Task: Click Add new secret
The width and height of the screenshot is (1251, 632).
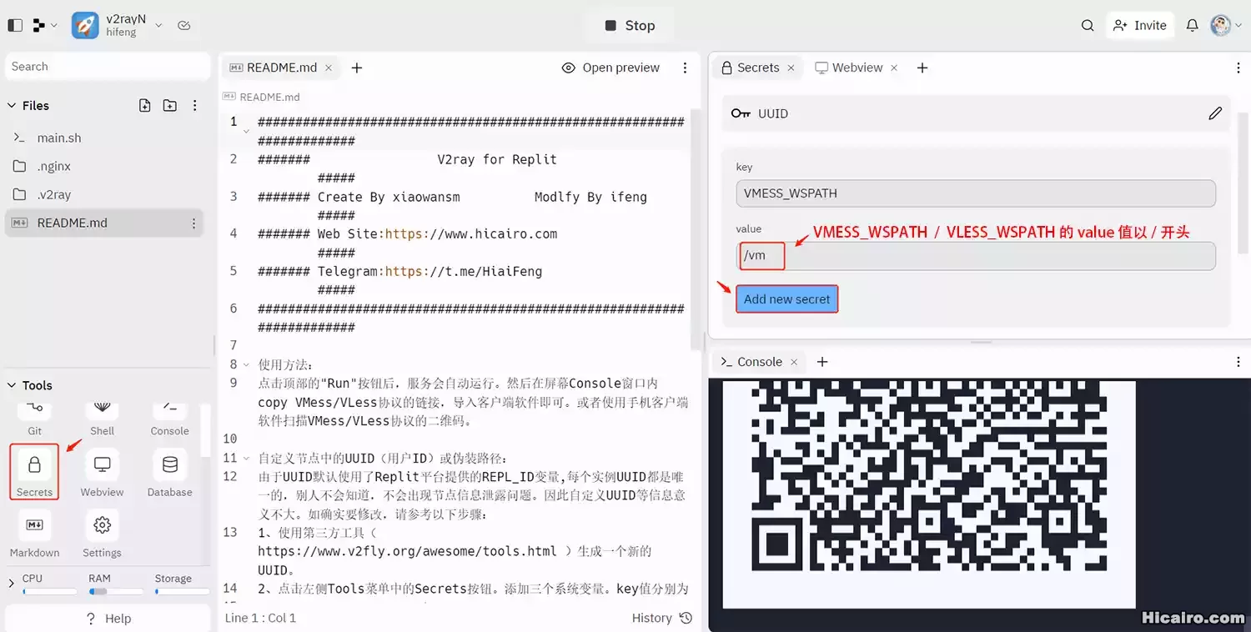Action: [786, 298]
